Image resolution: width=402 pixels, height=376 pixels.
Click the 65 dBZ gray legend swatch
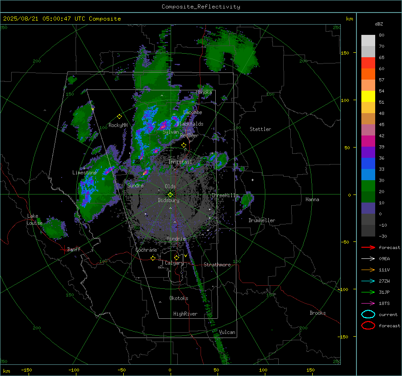click(368, 51)
